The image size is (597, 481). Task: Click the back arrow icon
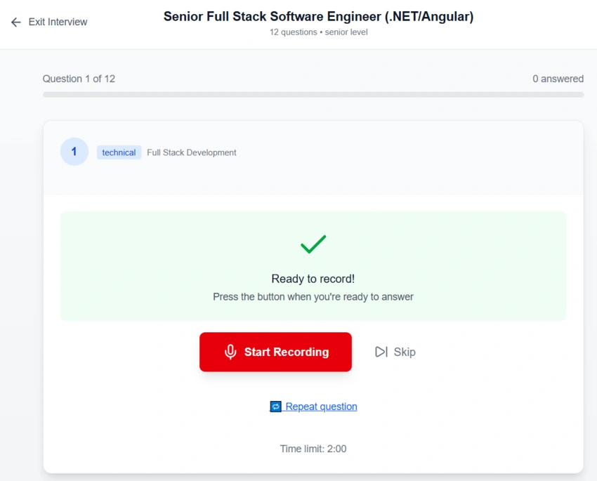click(x=16, y=22)
